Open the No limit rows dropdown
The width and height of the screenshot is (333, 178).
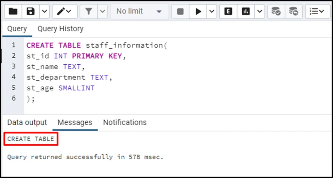pyautogui.click(x=139, y=12)
